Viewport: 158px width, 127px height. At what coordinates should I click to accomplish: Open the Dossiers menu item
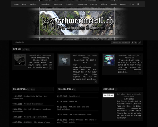70,4
